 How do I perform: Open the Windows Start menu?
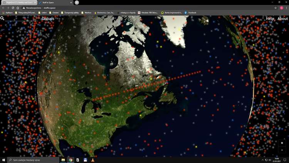click(x=3, y=160)
